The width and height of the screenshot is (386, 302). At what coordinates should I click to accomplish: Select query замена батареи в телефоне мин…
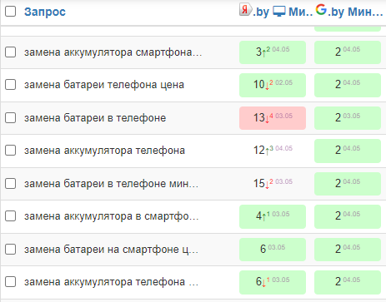(111, 183)
